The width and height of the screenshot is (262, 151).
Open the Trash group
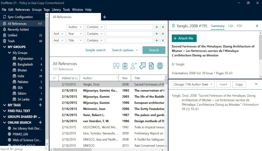(22, 41)
